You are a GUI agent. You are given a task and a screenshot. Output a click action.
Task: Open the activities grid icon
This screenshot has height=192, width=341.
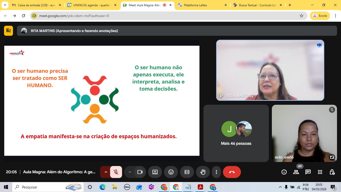[320, 172]
